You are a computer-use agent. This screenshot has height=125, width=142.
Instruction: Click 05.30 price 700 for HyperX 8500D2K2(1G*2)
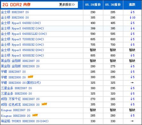113,45
